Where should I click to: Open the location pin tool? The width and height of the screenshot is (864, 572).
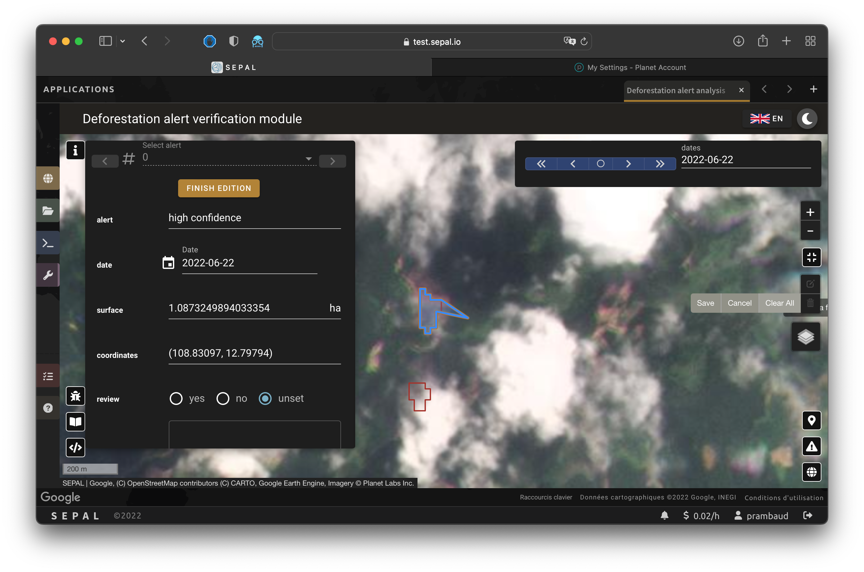pos(811,420)
